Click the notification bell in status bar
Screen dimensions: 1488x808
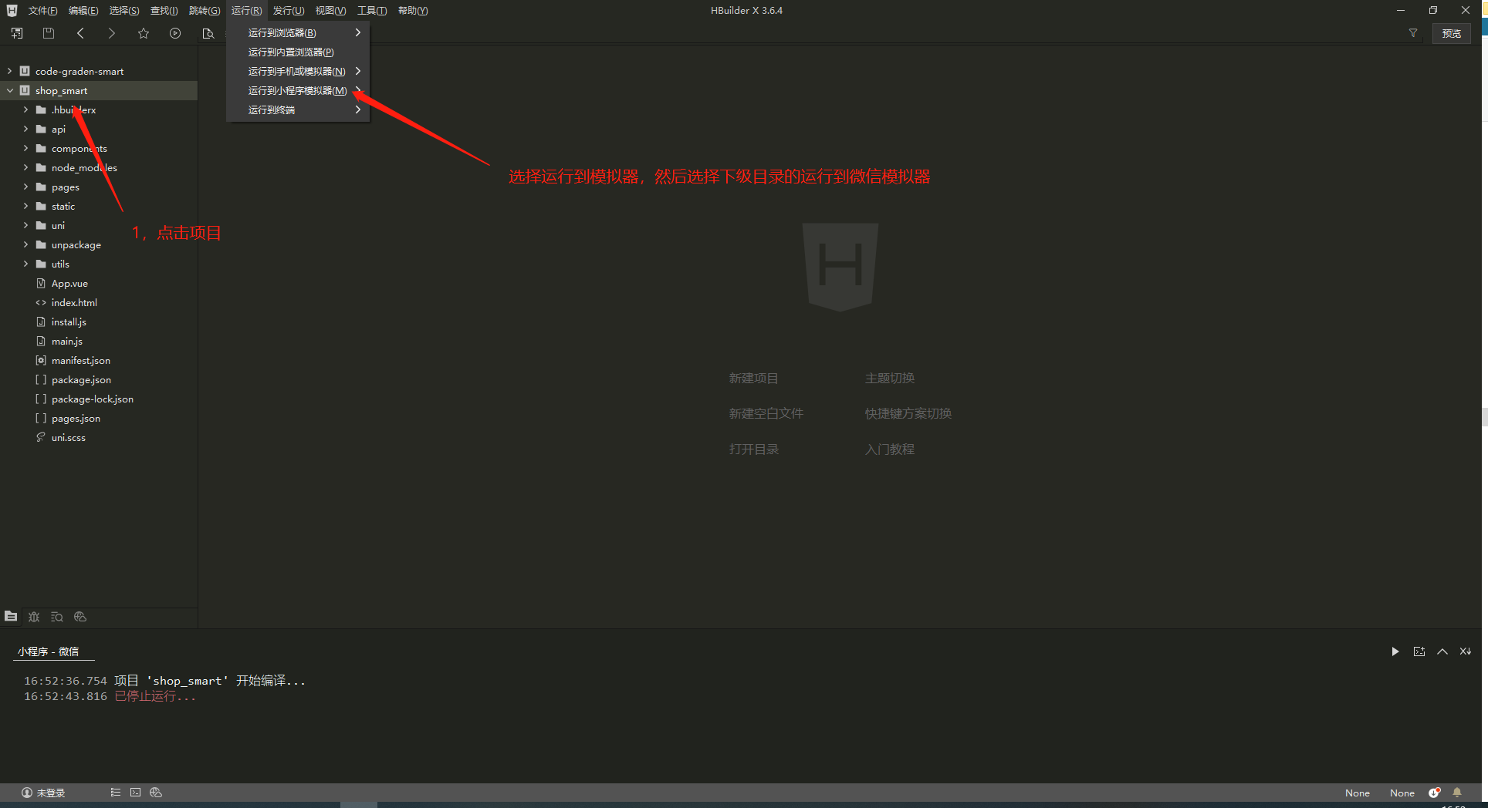point(1457,793)
